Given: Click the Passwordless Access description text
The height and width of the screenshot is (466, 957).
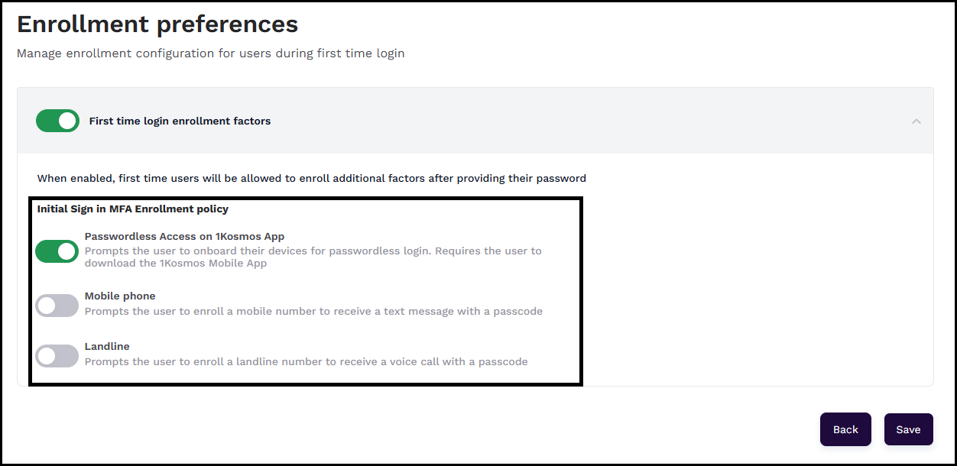Looking at the screenshot, I should click(x=313, y=251).
